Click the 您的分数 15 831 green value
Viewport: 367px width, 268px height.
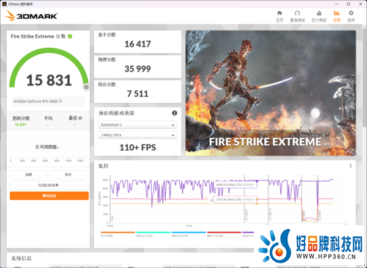[x=20, y=125]
